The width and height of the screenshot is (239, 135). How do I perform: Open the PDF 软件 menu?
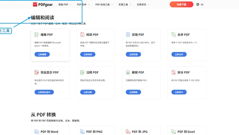tap(83, 4)
